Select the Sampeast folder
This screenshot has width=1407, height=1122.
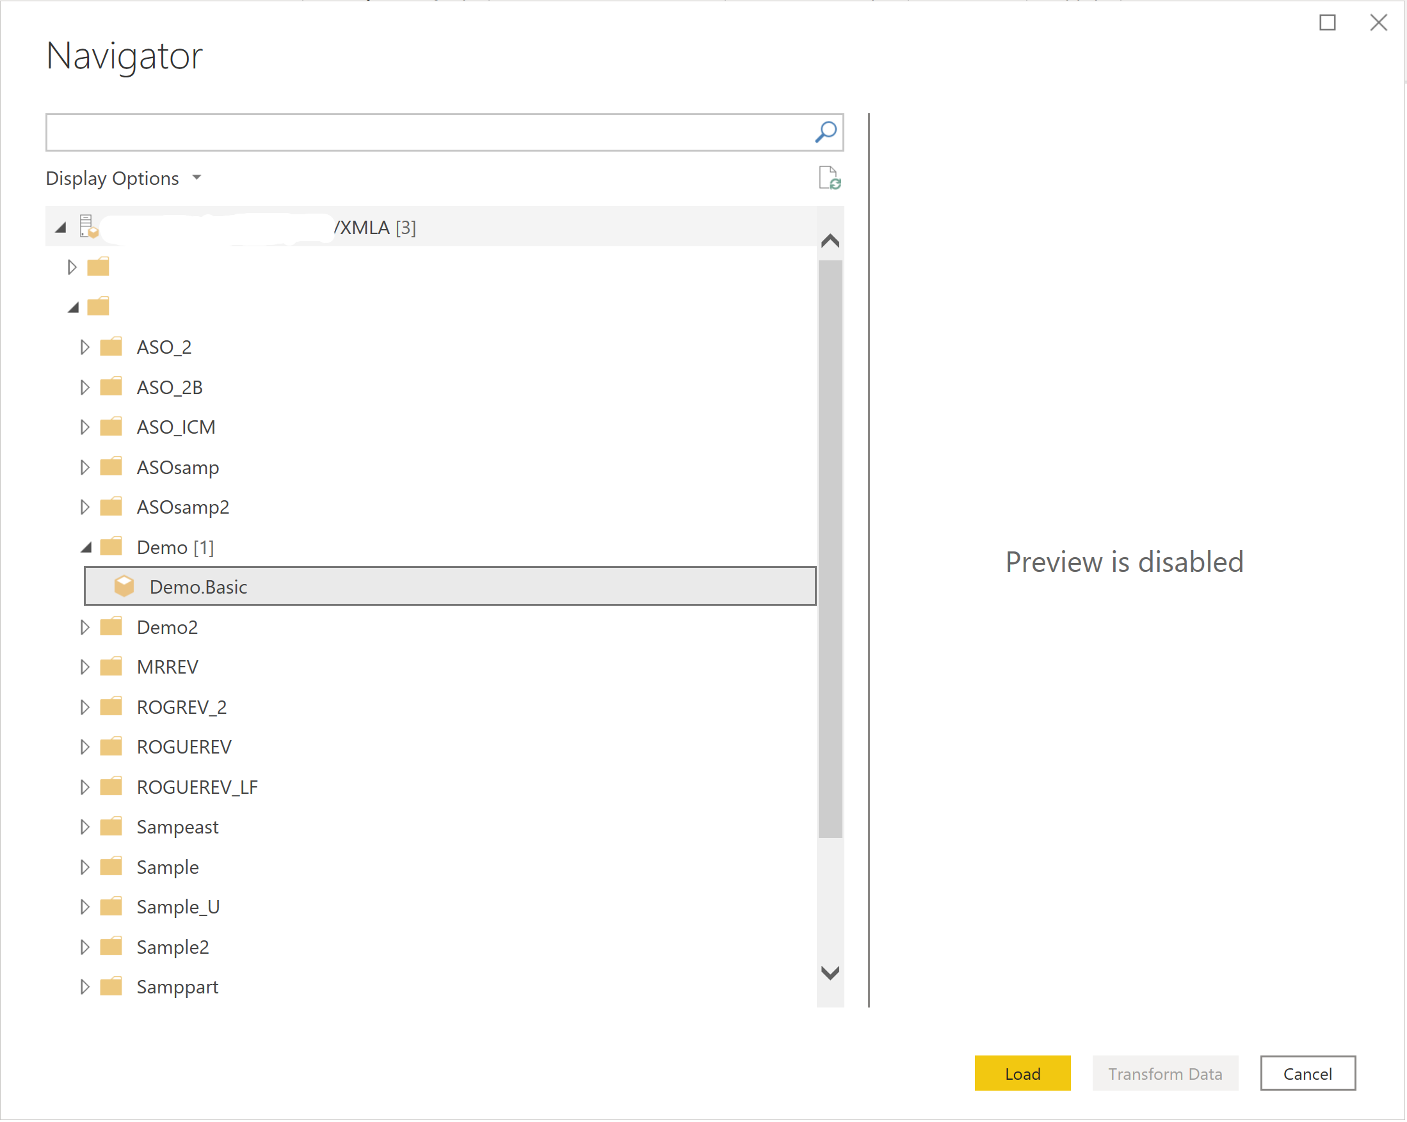(x=177, y=826)
